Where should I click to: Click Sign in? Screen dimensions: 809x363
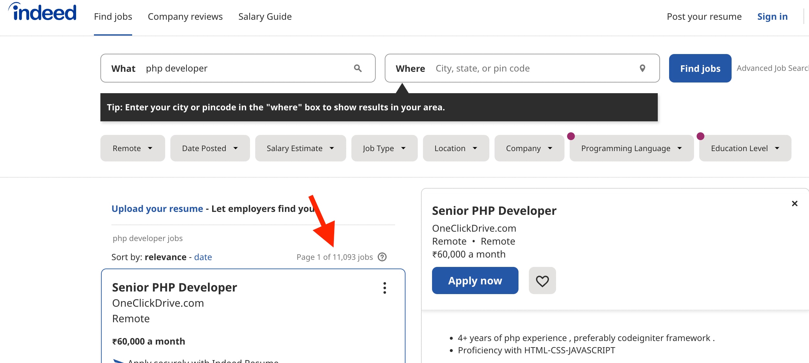(772, 16)
